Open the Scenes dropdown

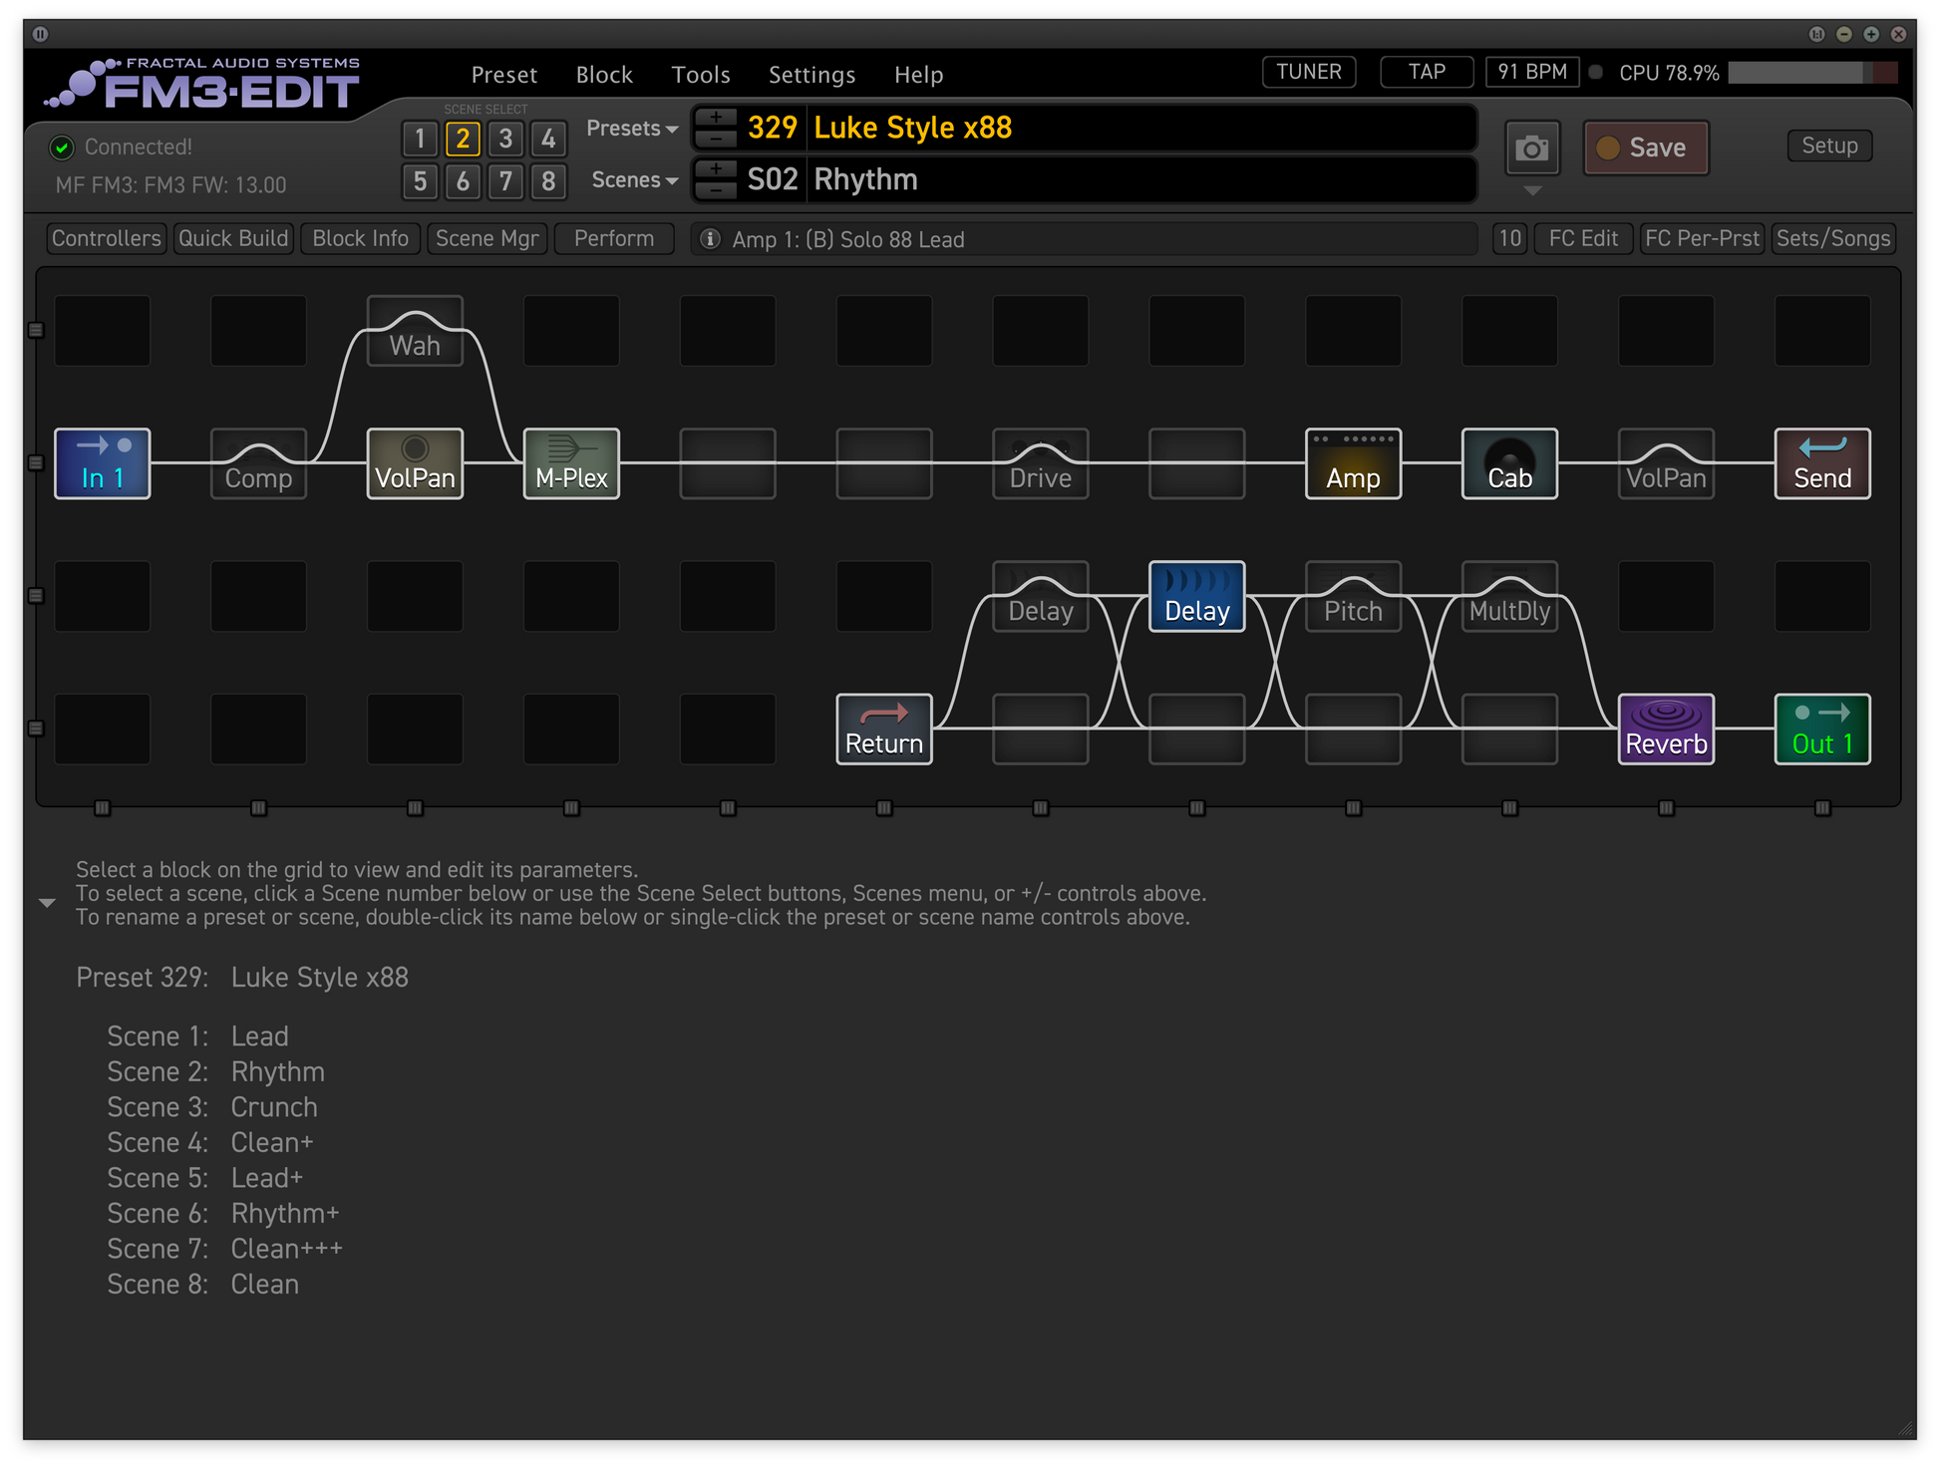pos(634,180)
